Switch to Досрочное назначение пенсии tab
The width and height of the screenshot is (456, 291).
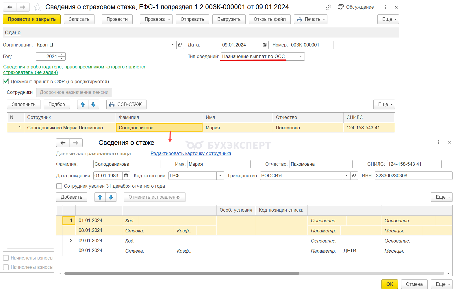click(74, 92)
